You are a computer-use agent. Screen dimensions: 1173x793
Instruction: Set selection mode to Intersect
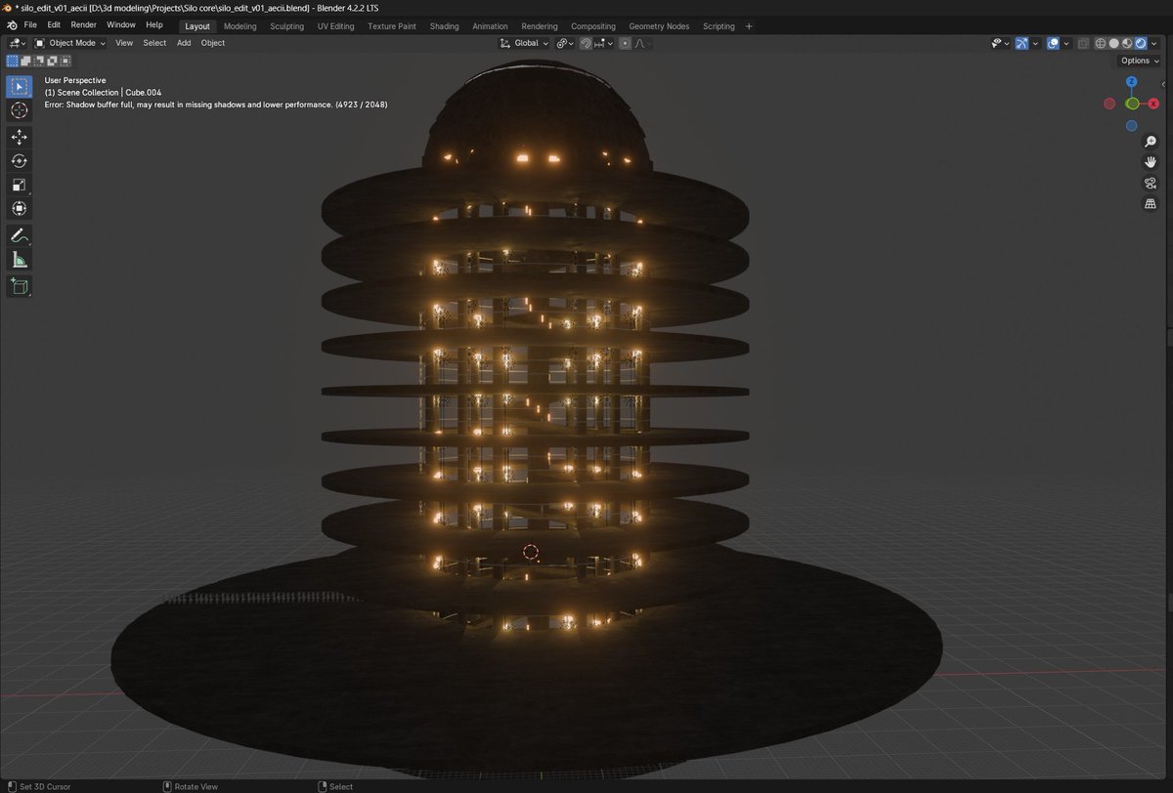click(x=65, y=61)
